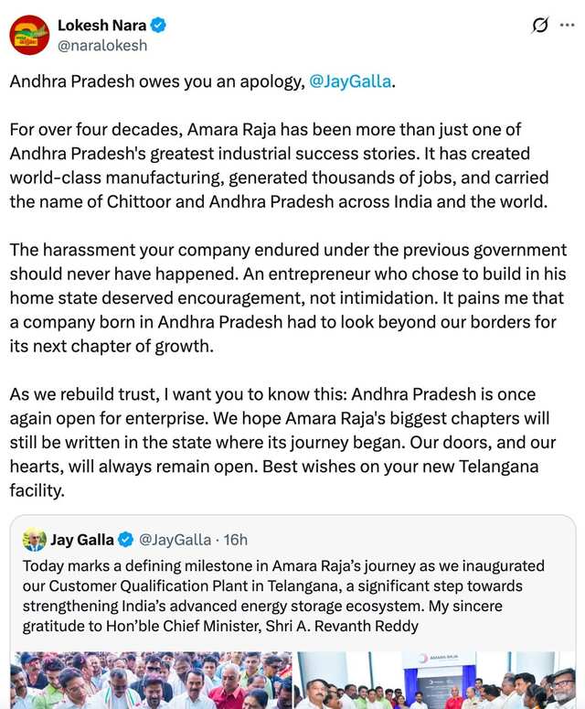Click Lokesh Nara's profile avatar

click(x=29, y=36)
